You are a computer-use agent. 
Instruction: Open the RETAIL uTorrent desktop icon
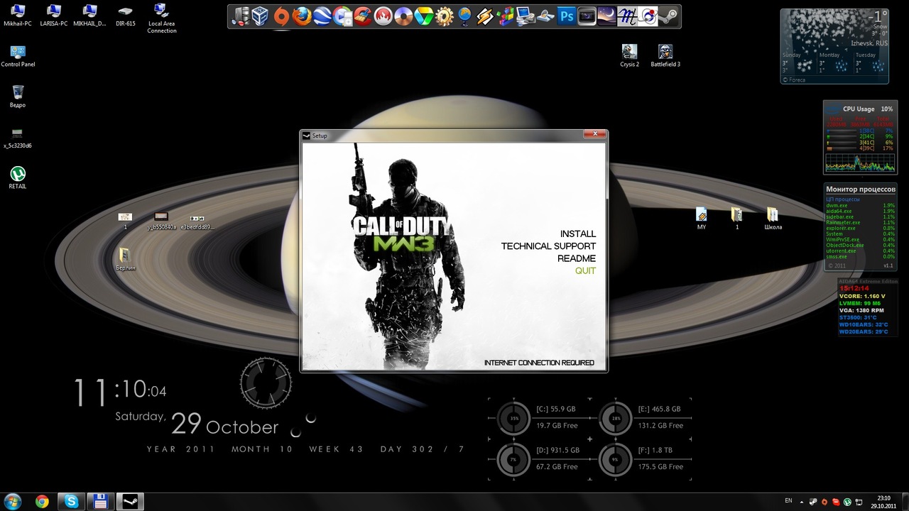coord(18,177)
